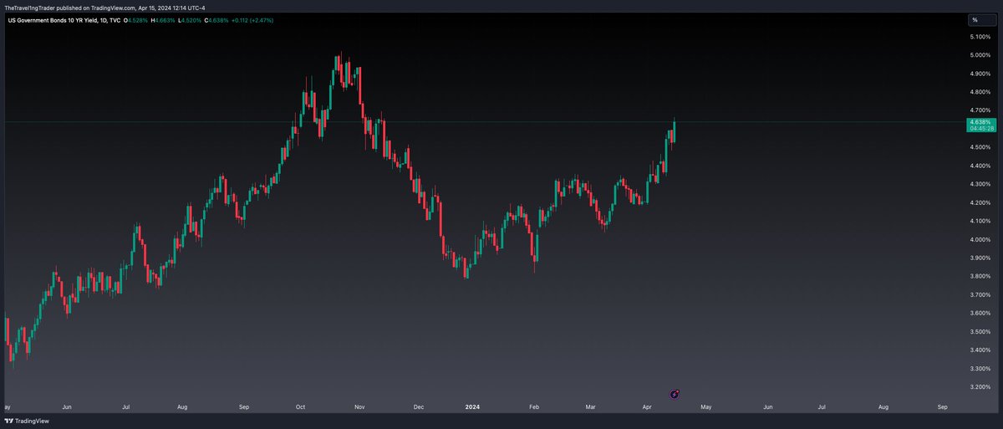Click the 2024 label on time axis
This screenshot has height=429, width=1003.
(473, 406)
